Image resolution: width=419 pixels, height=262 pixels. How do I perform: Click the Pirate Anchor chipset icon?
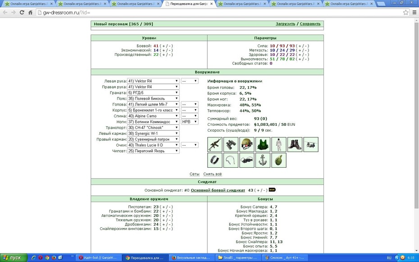263,161
